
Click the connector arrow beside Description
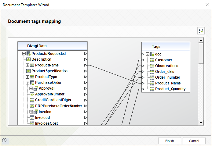tap(86, 59)
